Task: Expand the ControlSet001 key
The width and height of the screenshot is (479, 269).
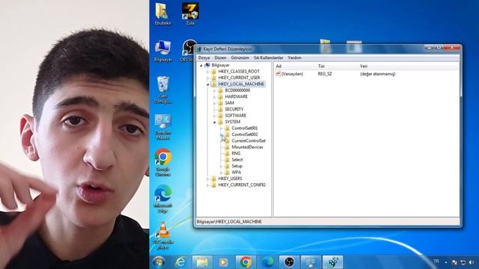Action: tap(222, 128)
